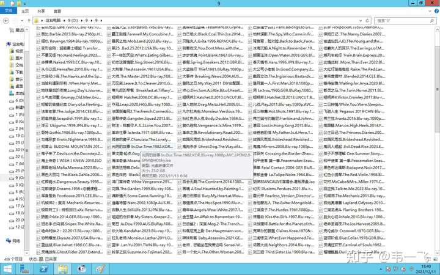Click 9 (O:) in the address breadcrumb
The image size is (440, 275).
pos(73,21)
